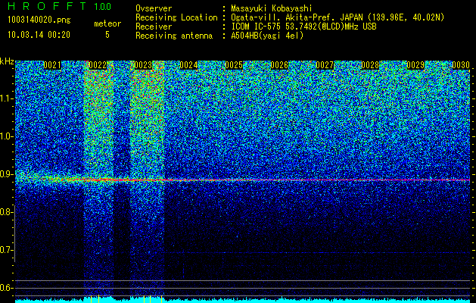Click the 1.0 frequency axis label
This screenshot has height=303, width=476.
[x=7, y=136]
